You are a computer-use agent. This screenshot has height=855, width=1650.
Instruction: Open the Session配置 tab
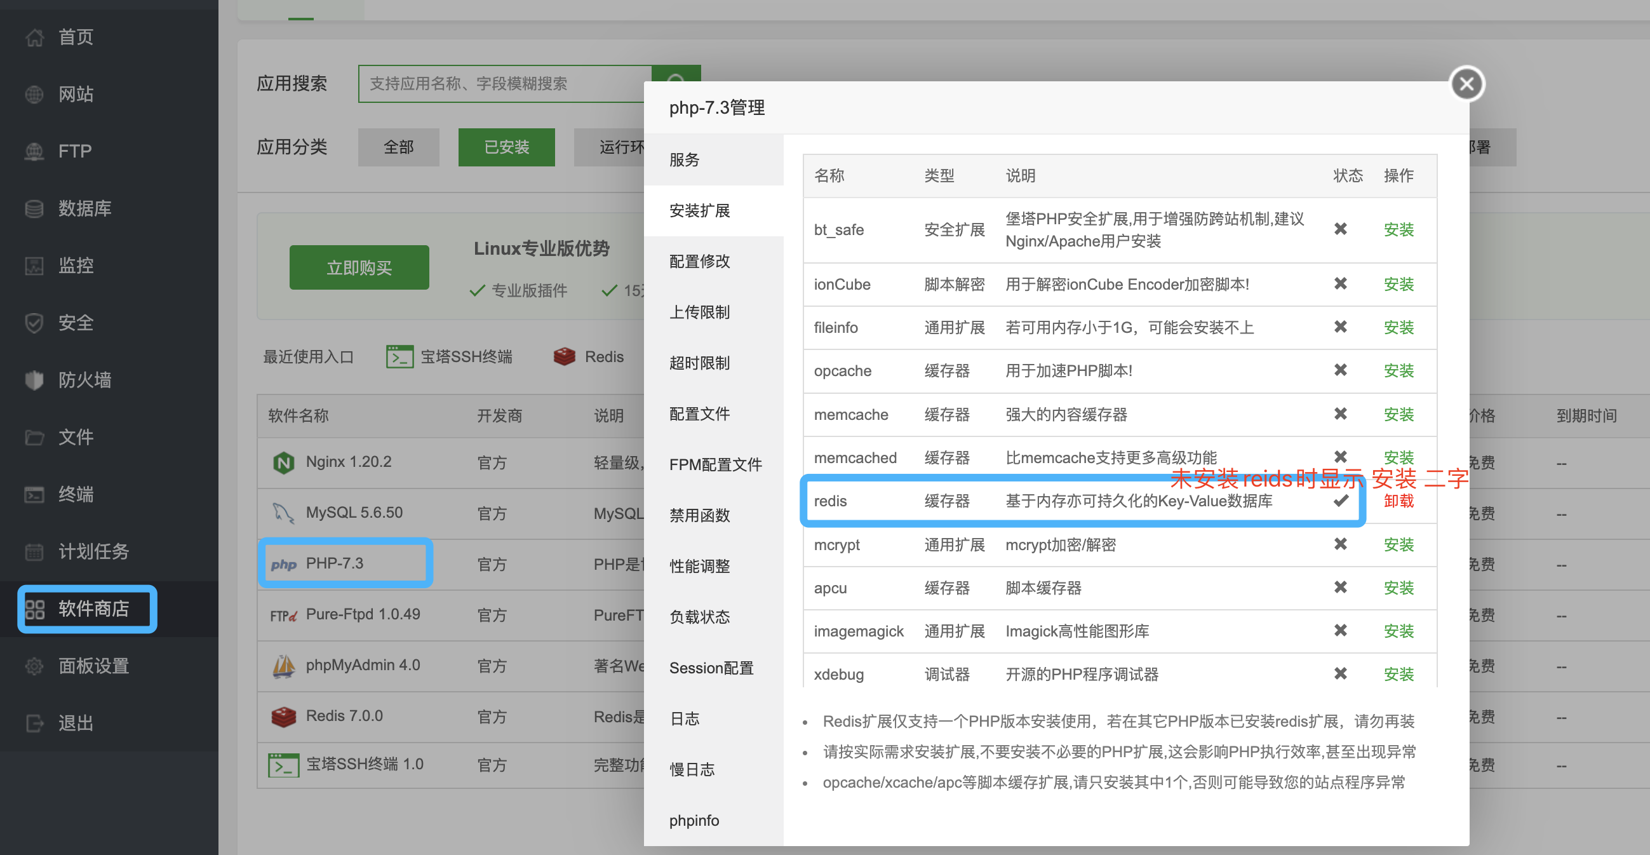pos(714,669)
